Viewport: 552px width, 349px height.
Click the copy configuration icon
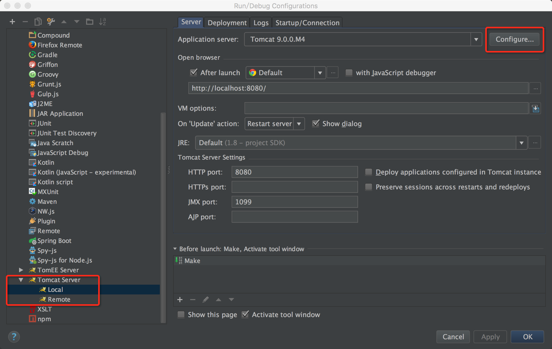click(x=38, y=22)
